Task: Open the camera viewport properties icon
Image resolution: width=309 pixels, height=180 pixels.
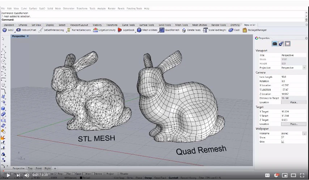Action: tap(275, 44)
